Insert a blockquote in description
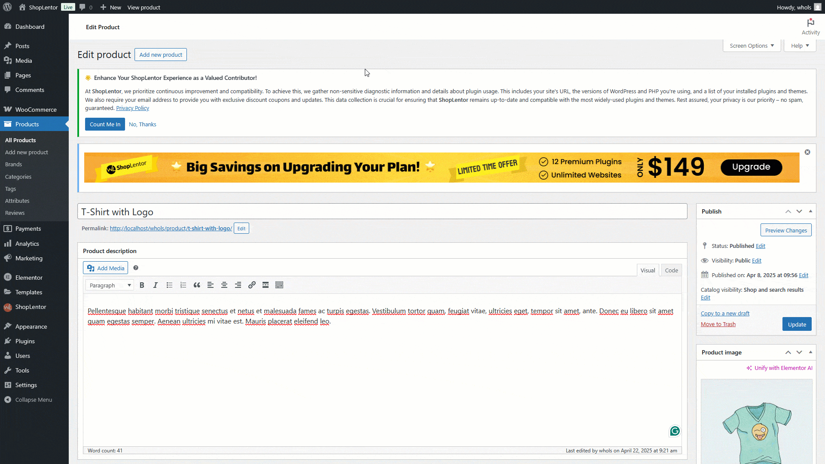The image size is (825, 464). click(x=197, y=285)
